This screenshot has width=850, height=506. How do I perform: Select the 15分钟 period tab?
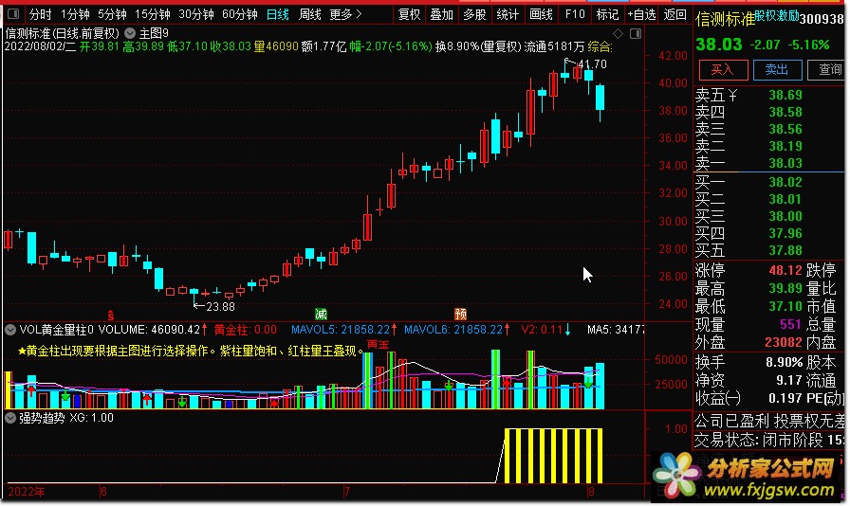(x=153, y=14)
